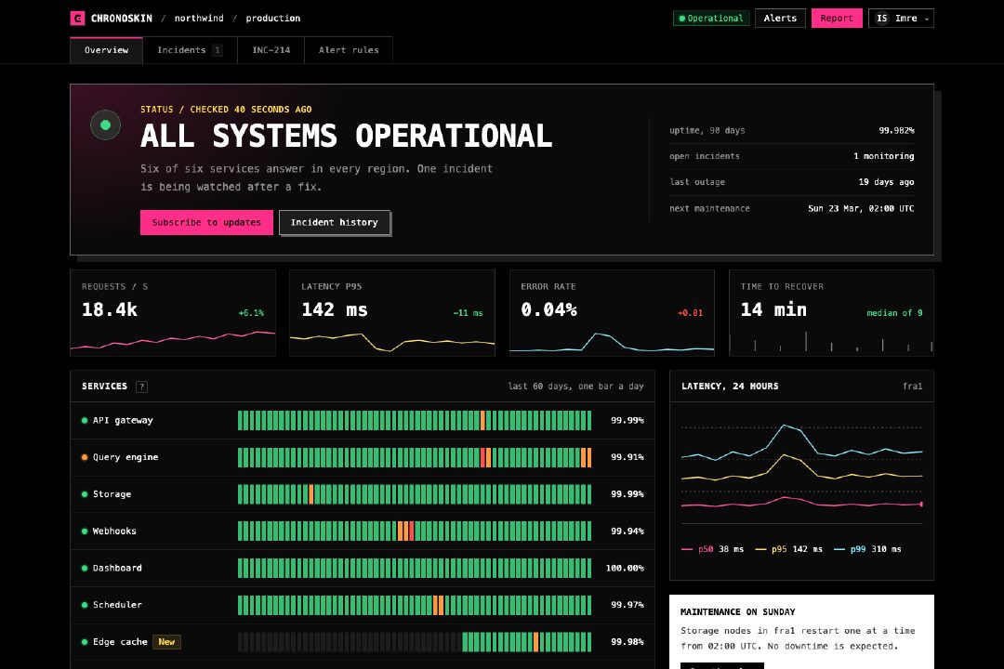This screenshot has height=669, width=1004.
Task: Click the 'median of 9' label
Action: pyautogui.click(x=894, y=313)
